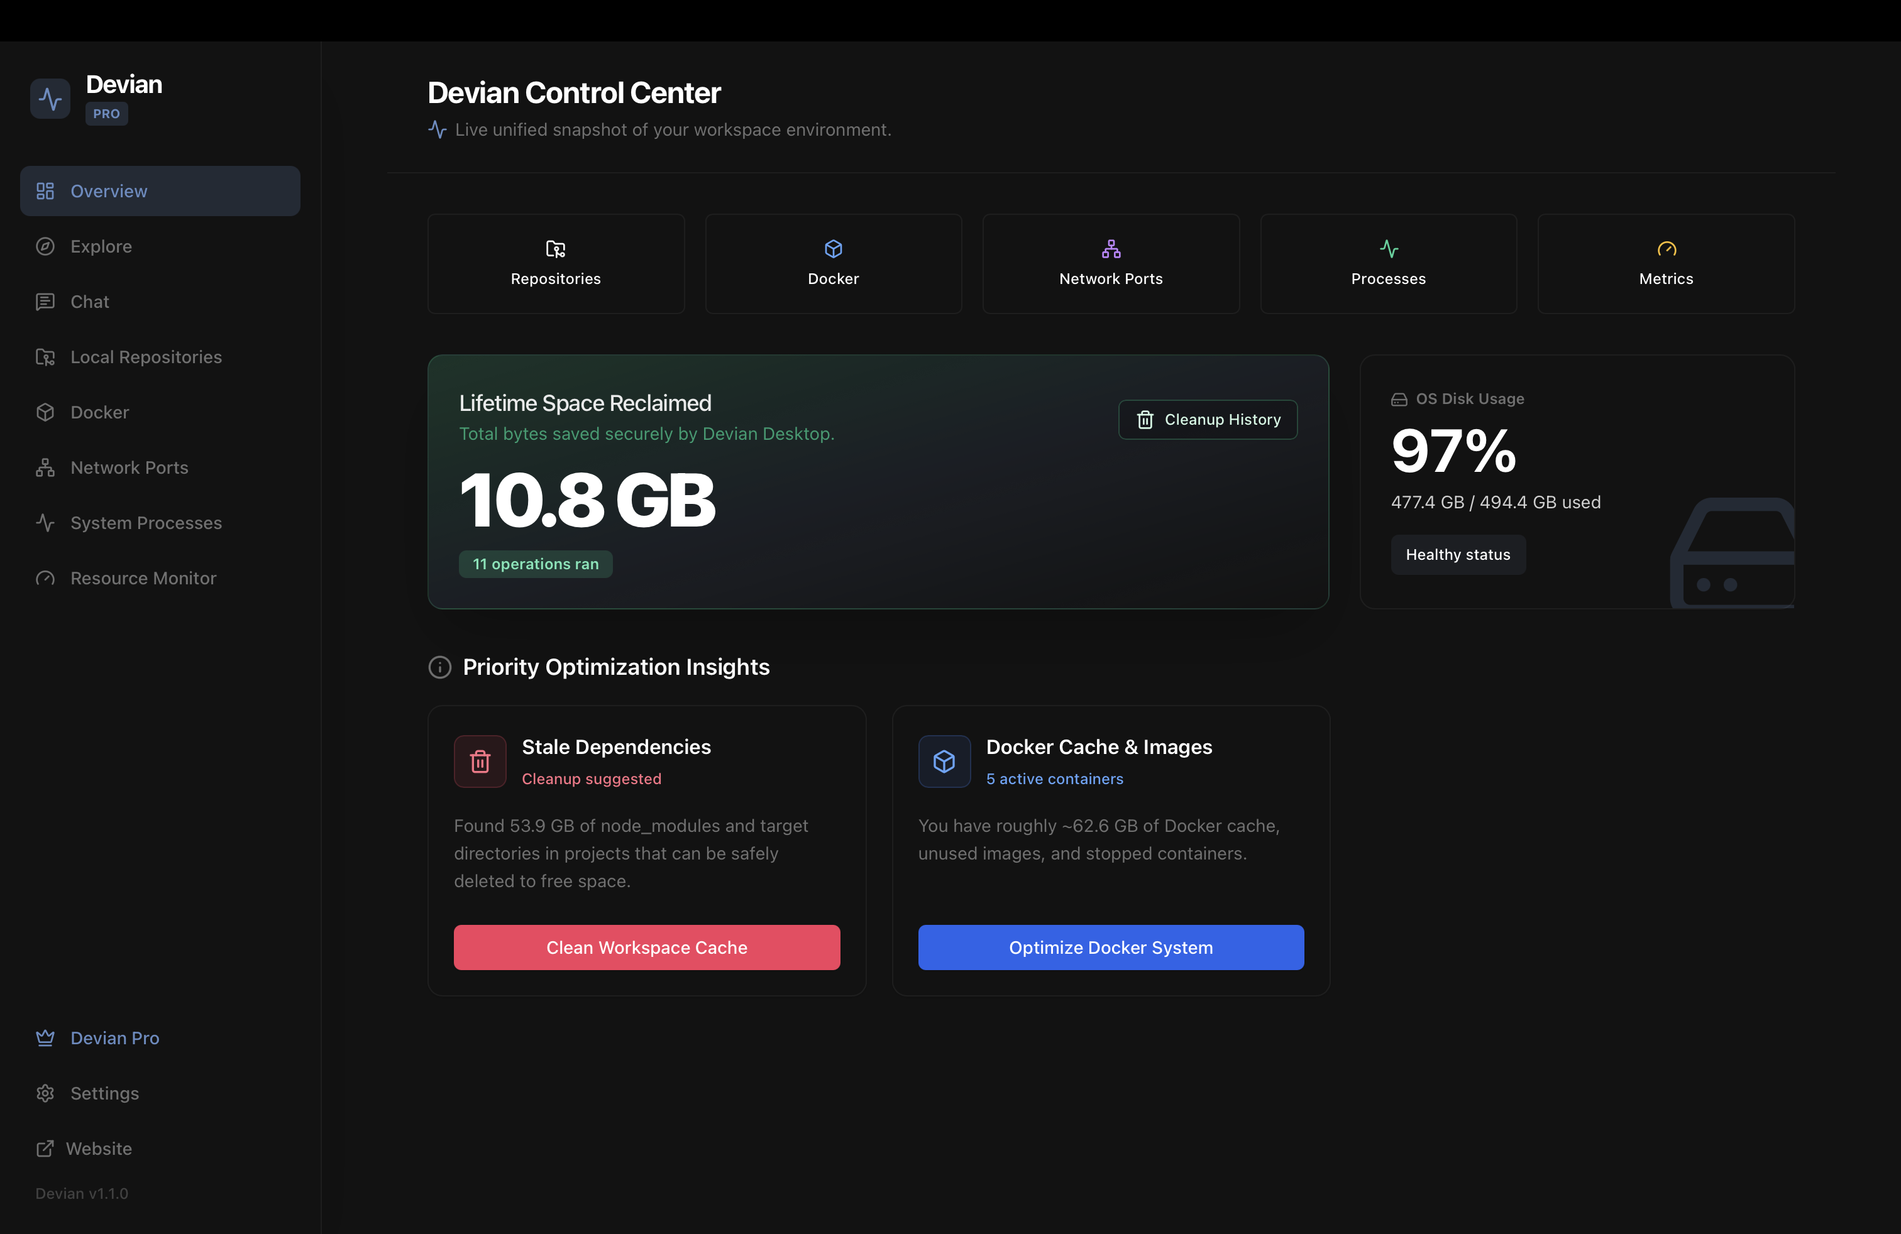Viewport: 1901px width, 1234px height.
Task: Open Devian Pro upgrade page
Action: click(x=113, y=1037)
